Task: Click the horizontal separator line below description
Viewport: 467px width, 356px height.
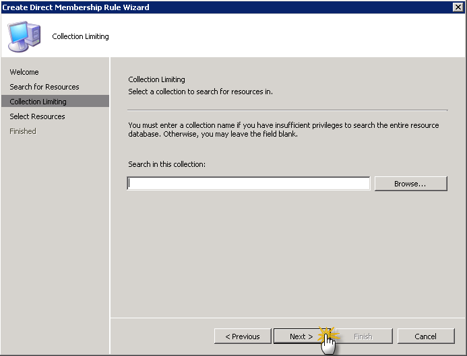Action: (287, 110)
